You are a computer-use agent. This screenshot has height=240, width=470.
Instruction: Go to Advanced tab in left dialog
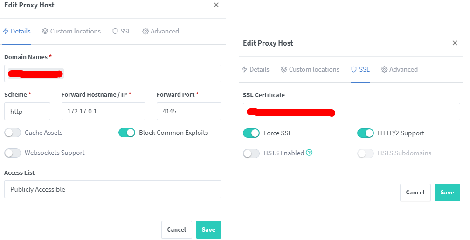[161, 32]
